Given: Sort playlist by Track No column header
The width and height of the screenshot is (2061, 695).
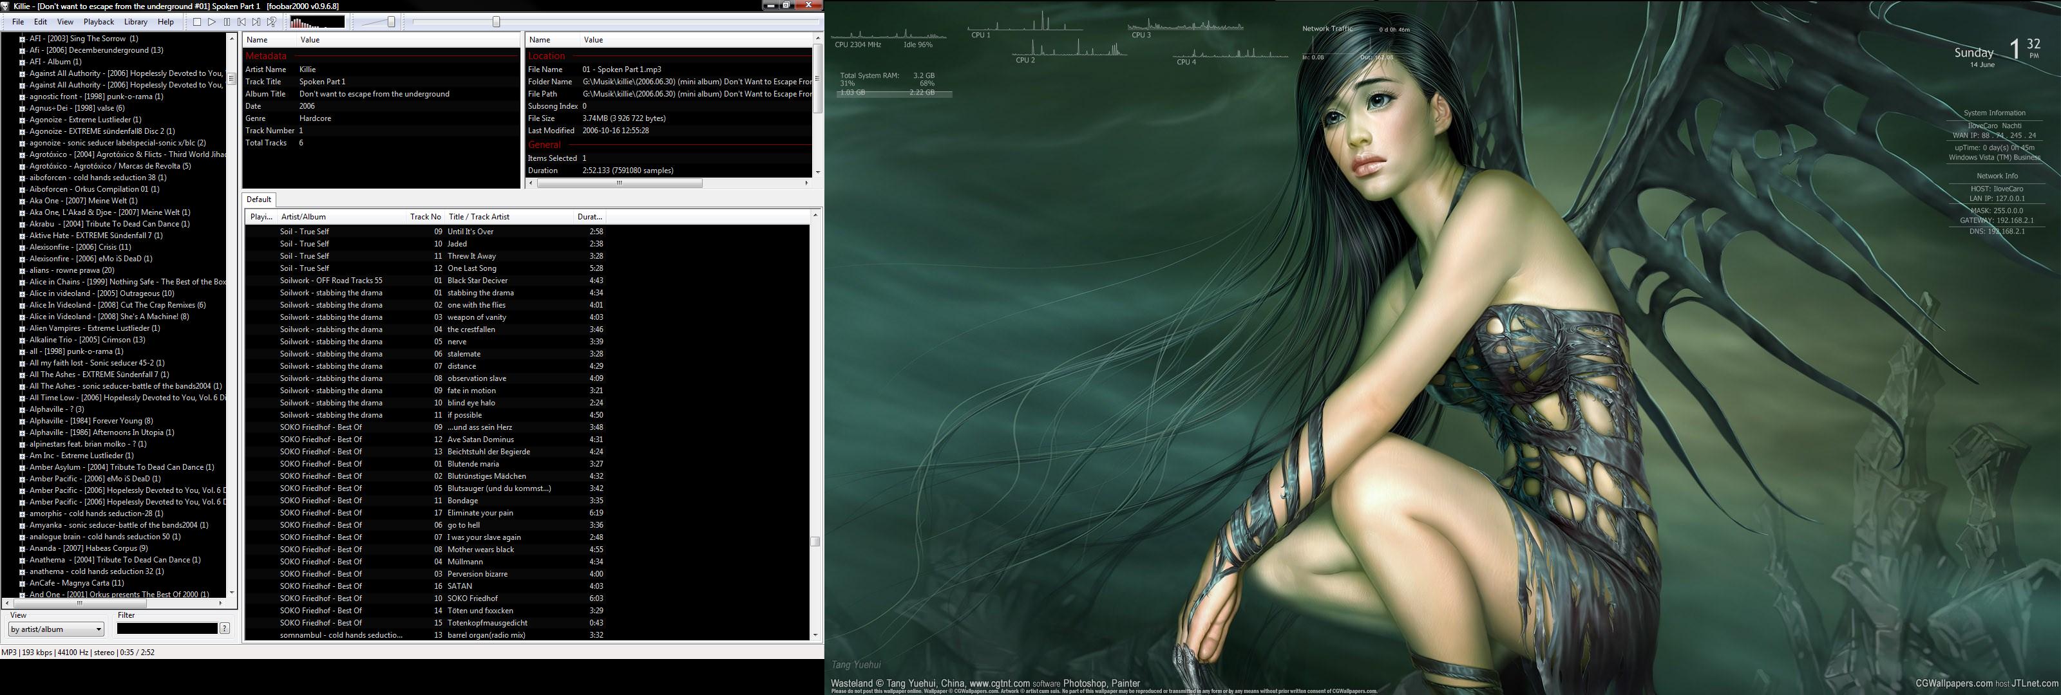Looking at the screenshot, I should 425,217.
